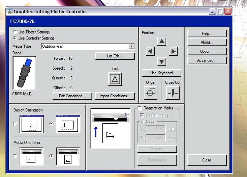Close the window with the red X
The height and width of the screenshot is (177, 247).
click(x=228, y=11)
